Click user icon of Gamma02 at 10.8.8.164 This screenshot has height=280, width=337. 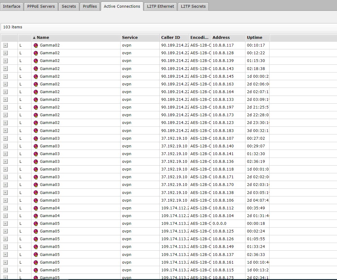point(36,92)
